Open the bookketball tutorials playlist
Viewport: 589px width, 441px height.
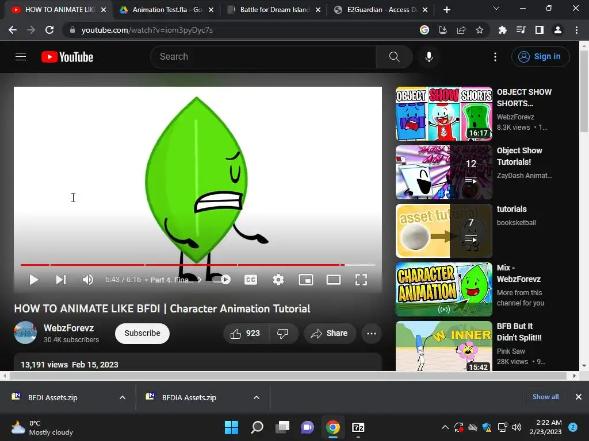(443, 231)
